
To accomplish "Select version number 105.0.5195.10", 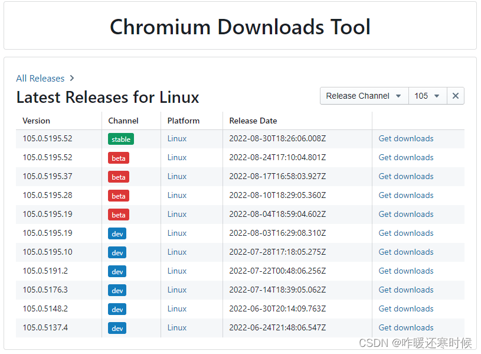I will tap(48, 252).
